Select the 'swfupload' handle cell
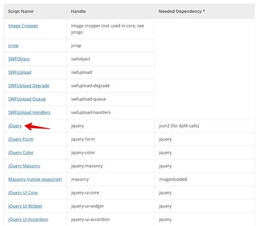The image size is (259, 226). 110,72
